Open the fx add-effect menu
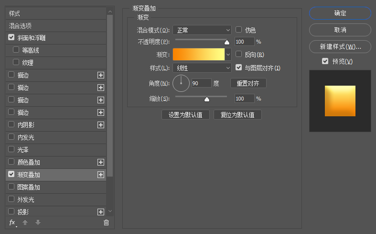376x234 pixels. click(x=12, y=223)
